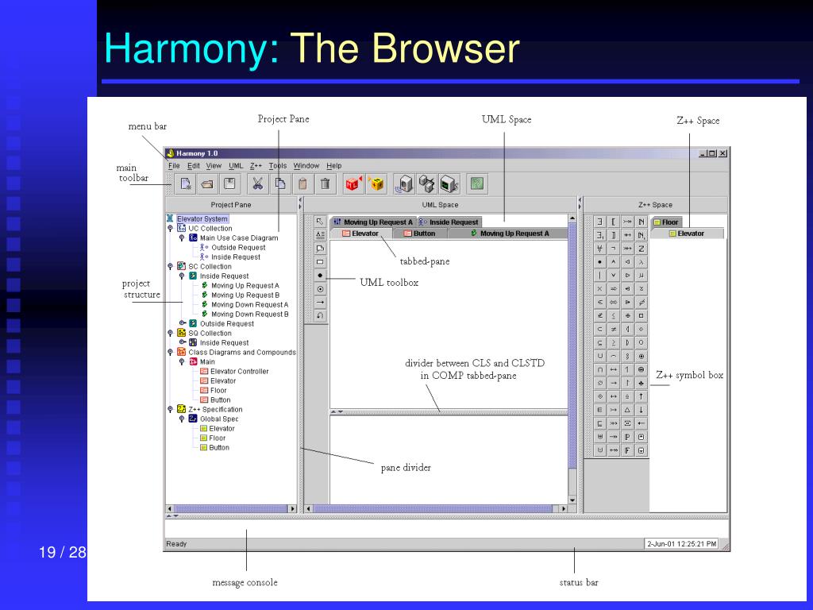Insert the integers ℤ symbol
The width and height of the screenshot is (813, 610).
(x=642, y=249)
